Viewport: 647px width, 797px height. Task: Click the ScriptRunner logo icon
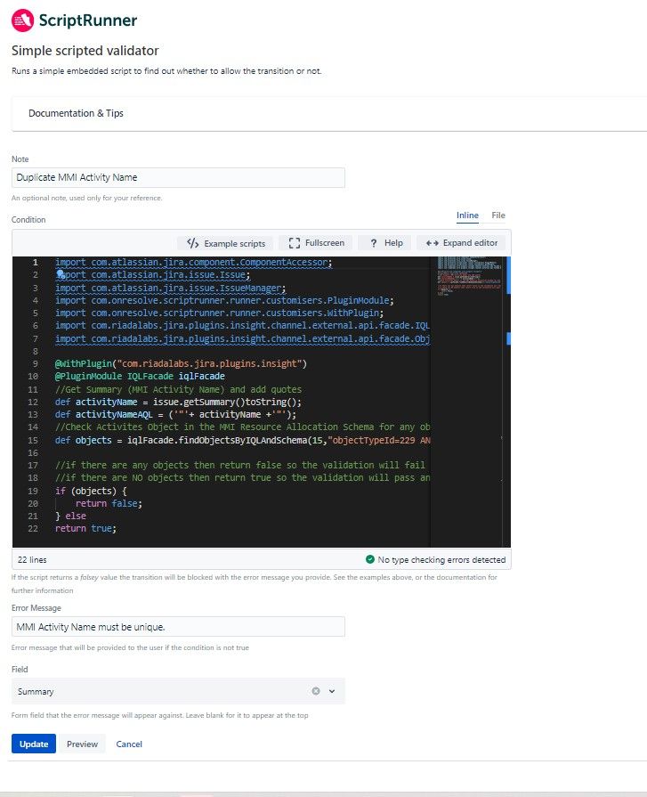point(22,20)
